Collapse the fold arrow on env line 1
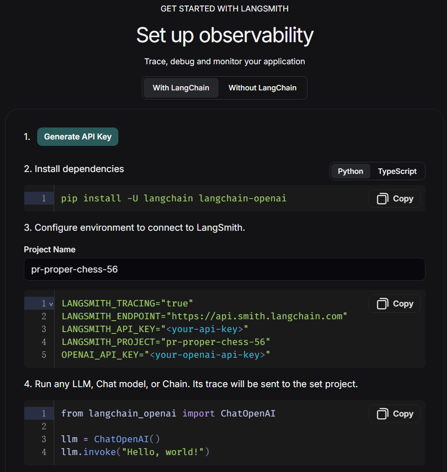 click(51, 304)
